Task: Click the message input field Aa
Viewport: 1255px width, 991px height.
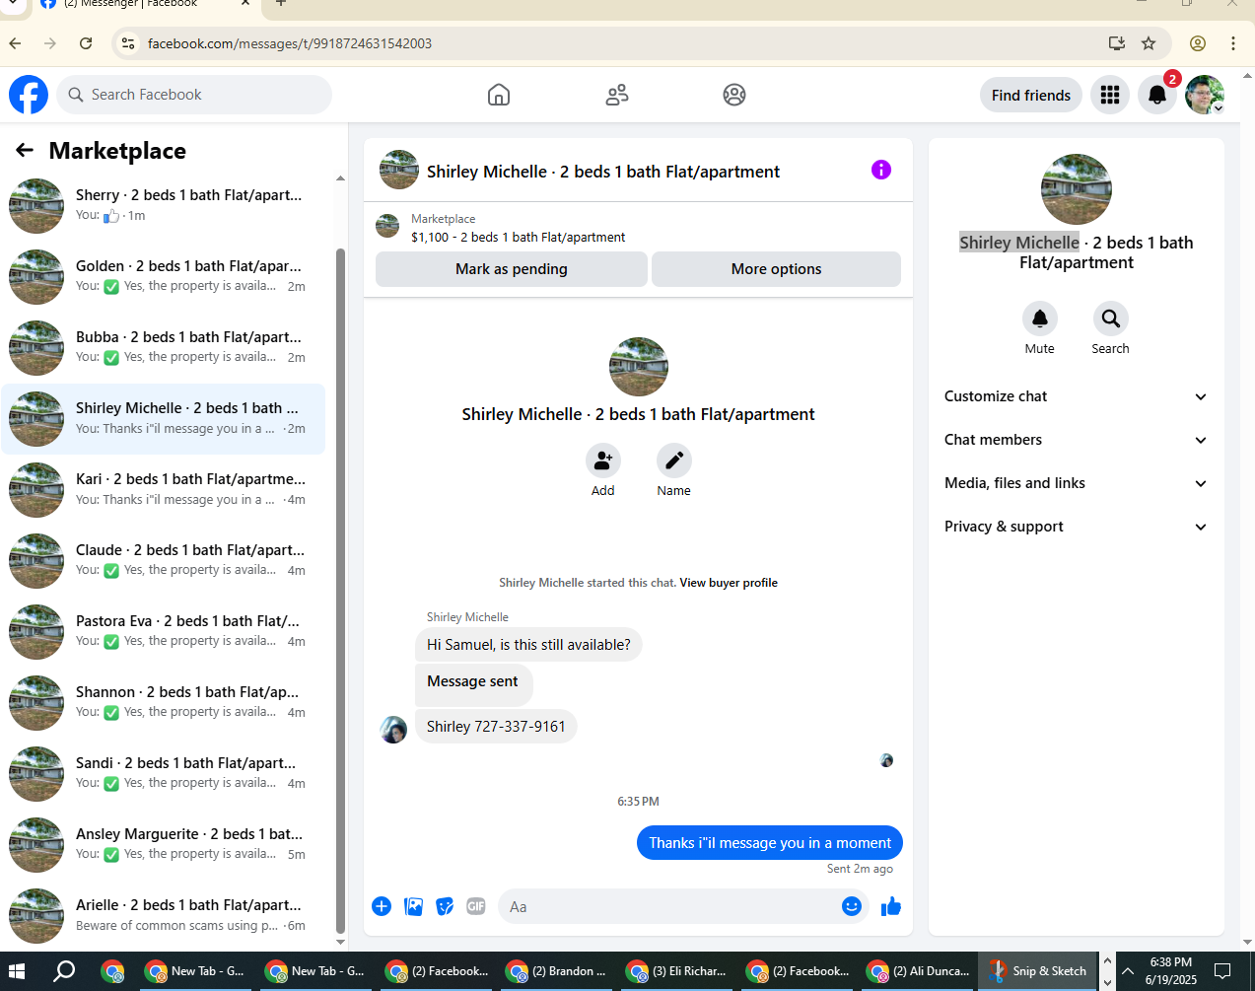Action: [668, 906]
